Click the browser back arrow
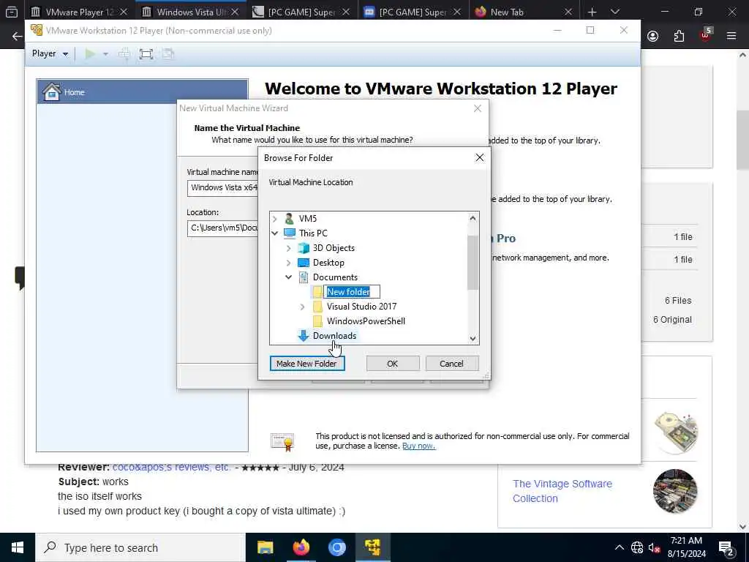 [18, 37]
